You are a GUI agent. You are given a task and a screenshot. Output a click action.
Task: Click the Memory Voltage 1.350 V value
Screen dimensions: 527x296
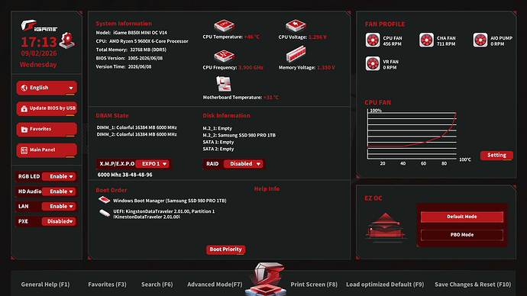[326, 67]
